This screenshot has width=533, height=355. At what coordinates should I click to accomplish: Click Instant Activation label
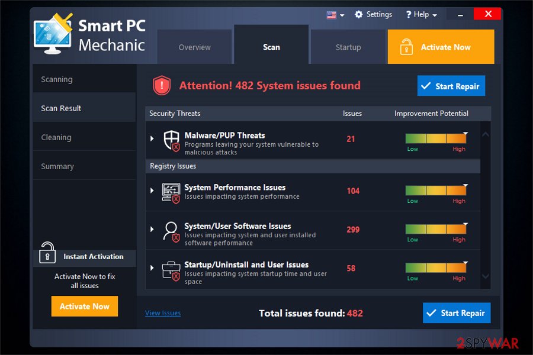94,256
